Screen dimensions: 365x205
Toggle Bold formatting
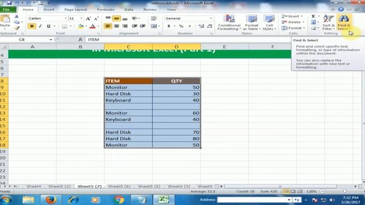[x=32, y=26]
